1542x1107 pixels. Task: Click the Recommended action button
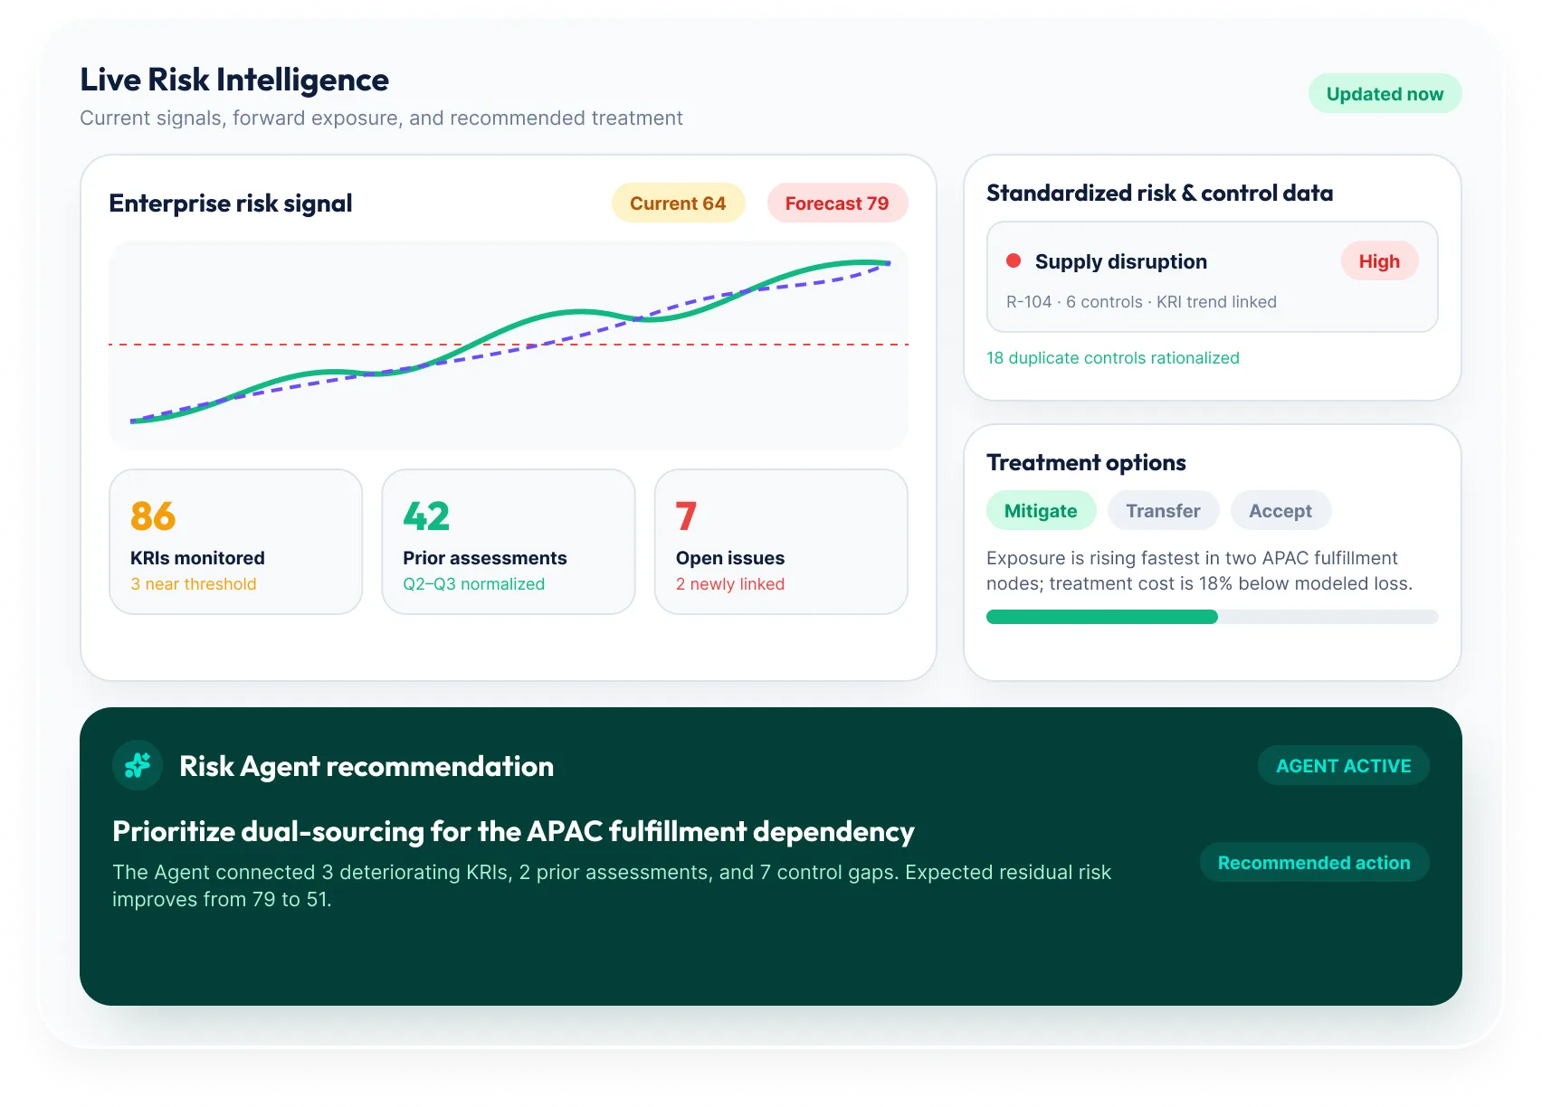(1314, 862)
